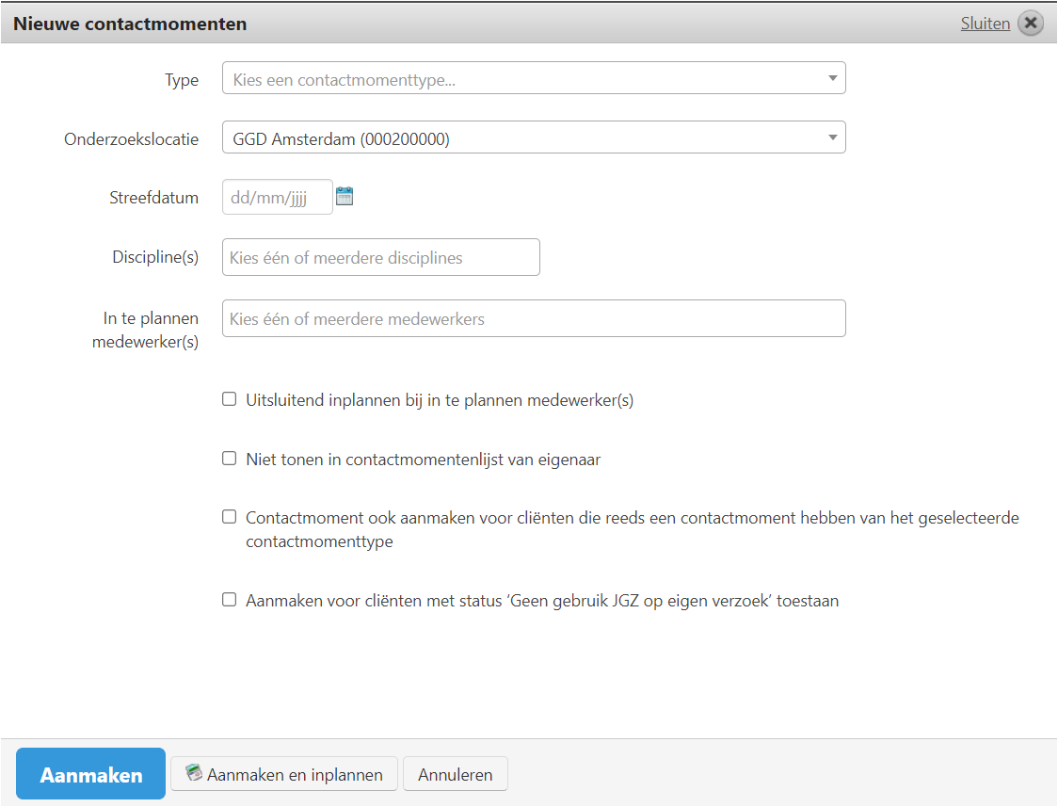The height and width of the screenshot is (807, 1058).
Task: Cancel with the Annuleren button
Action: [x=455, y=775]
